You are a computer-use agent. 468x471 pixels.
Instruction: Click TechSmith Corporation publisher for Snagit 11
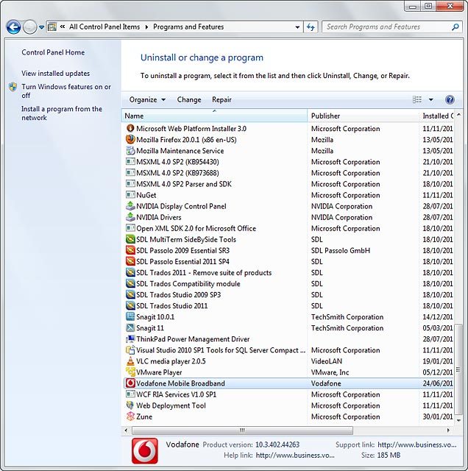(347, 327)
